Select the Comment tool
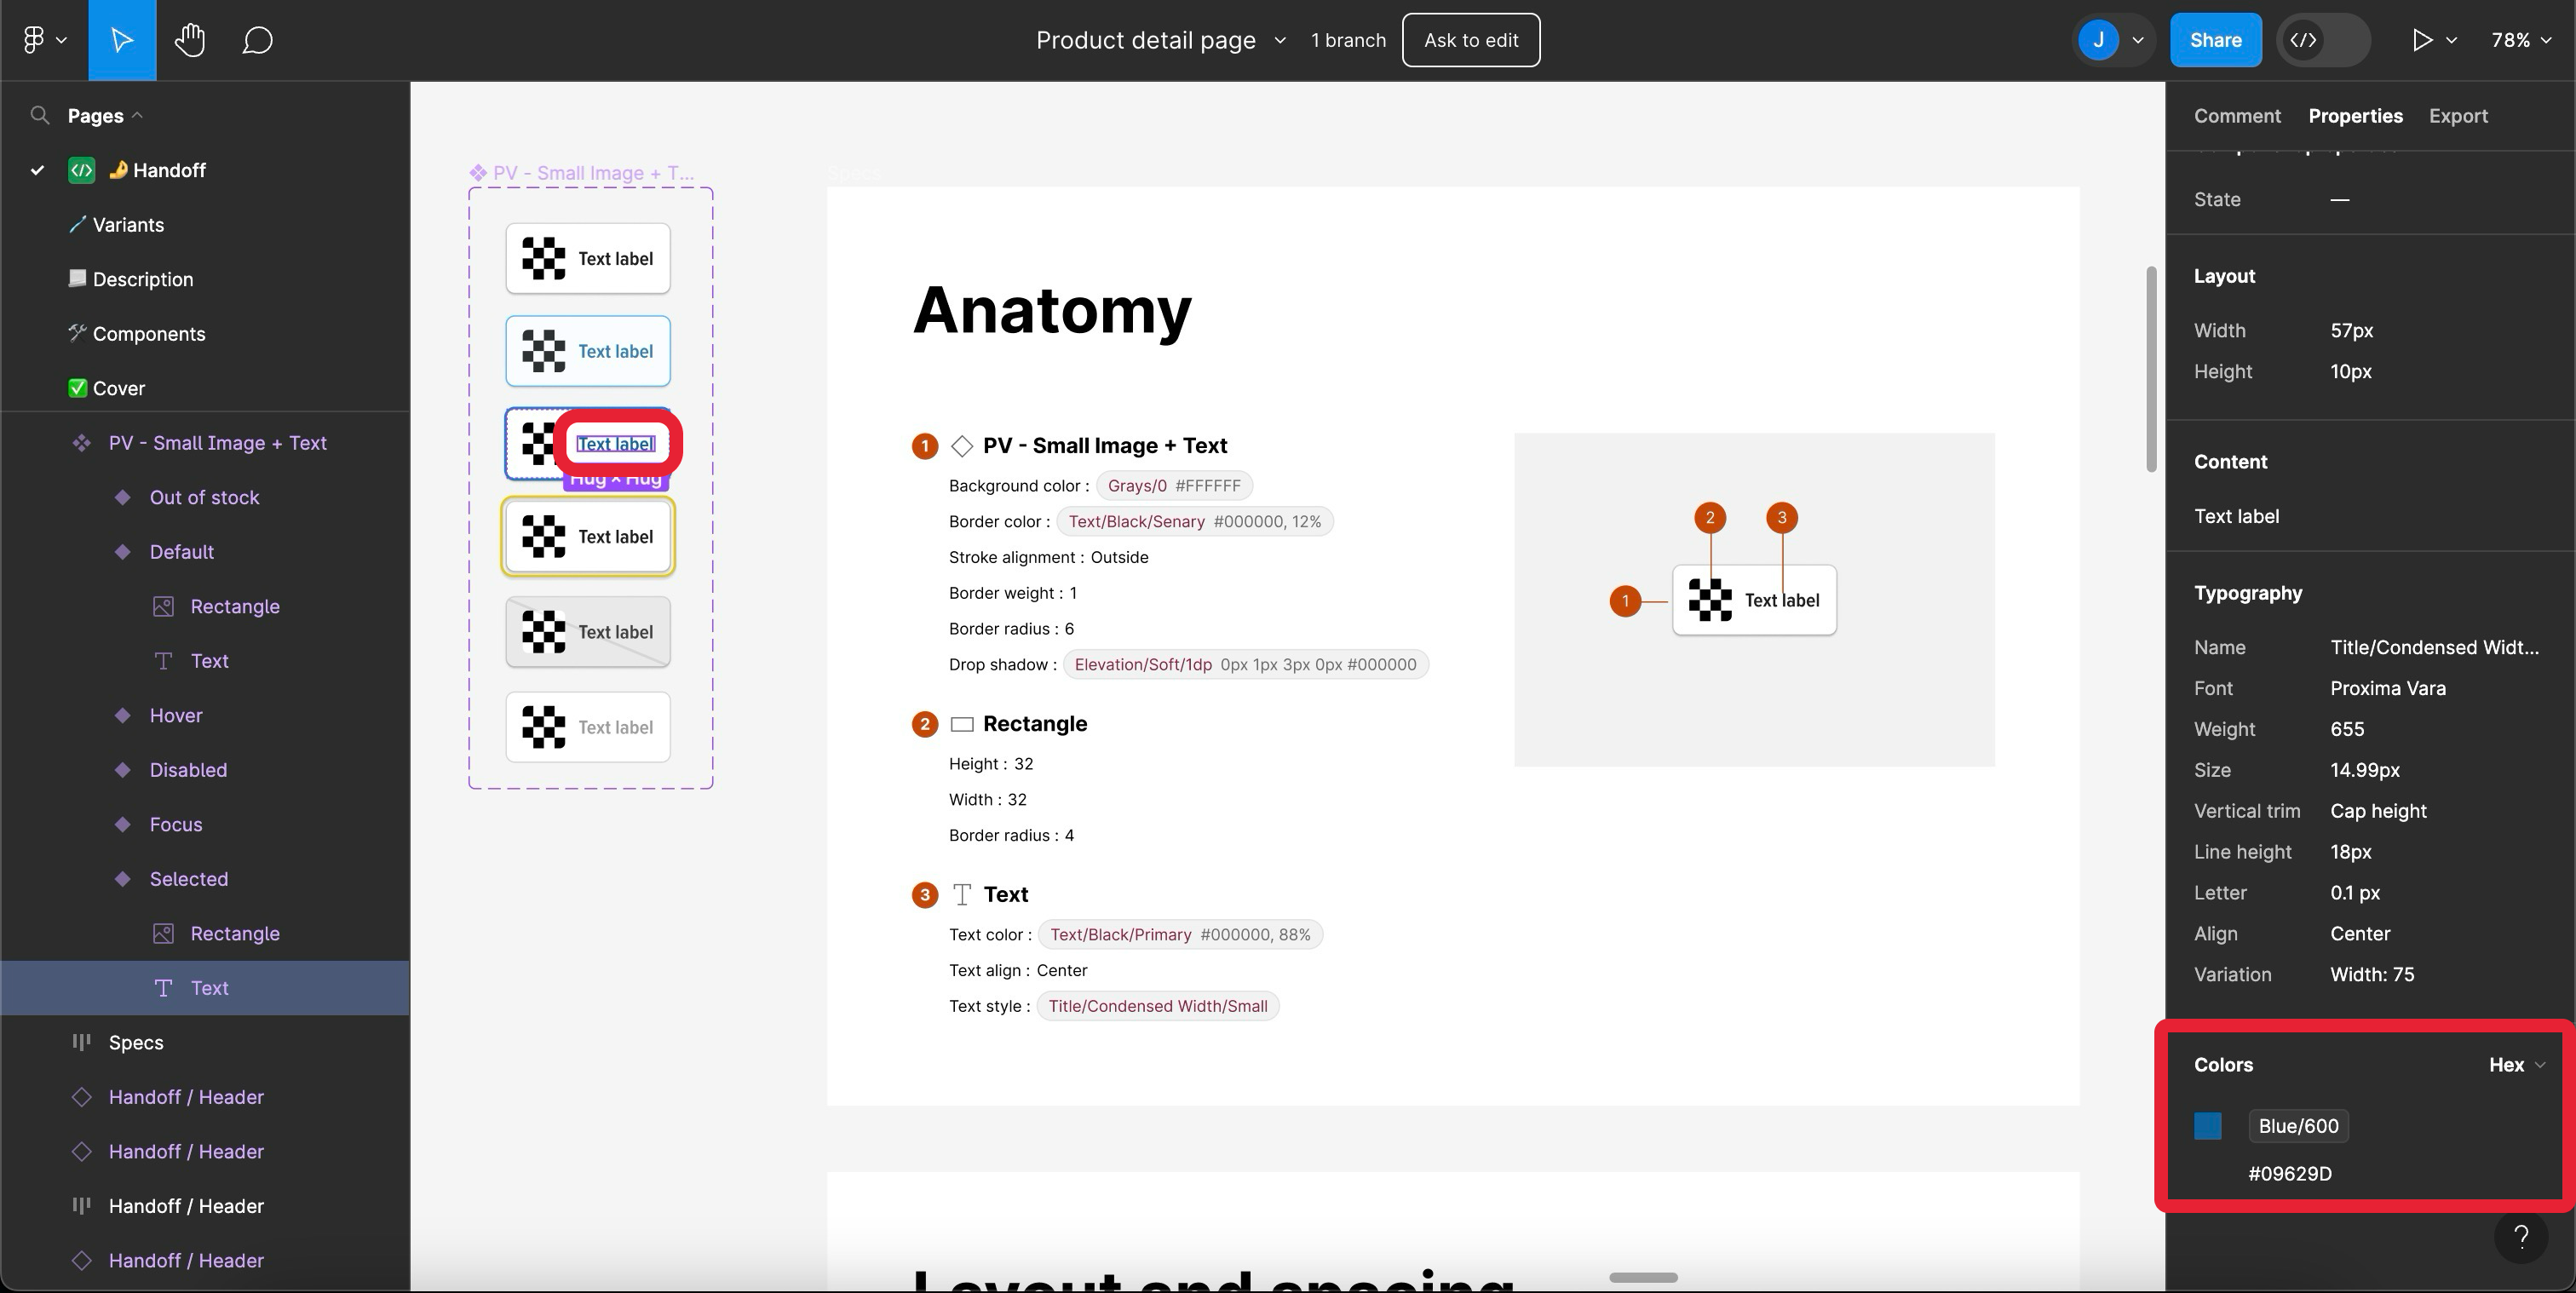Screen dimensions: 2576x1293 click(257, 40)
